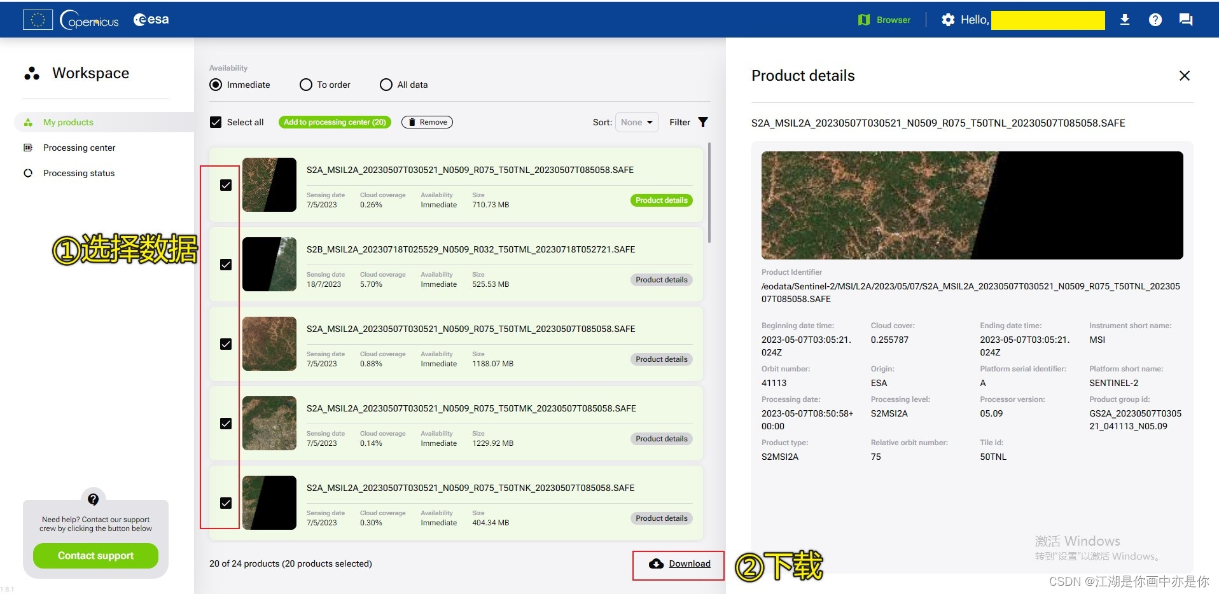Click size value 710.73 MB

pos(491,205)
